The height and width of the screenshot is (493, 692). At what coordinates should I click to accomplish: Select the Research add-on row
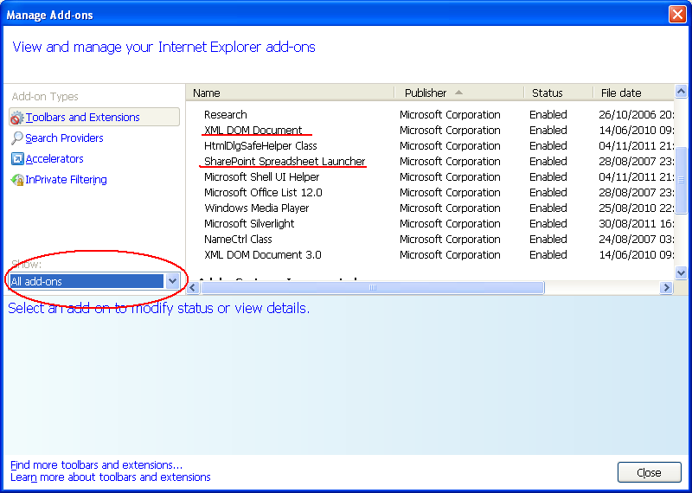coord(430,115)
